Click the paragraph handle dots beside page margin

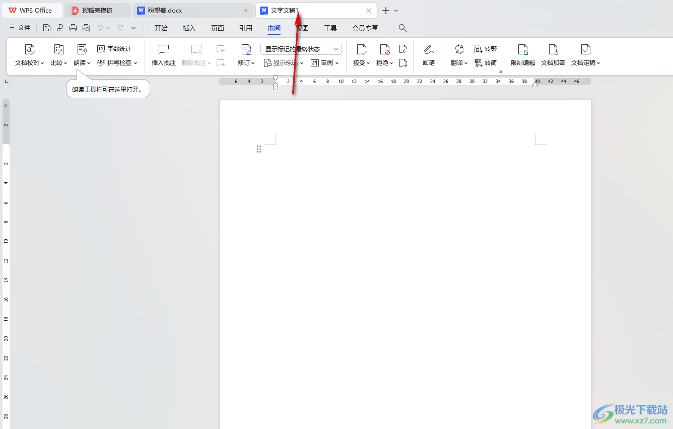259,149
